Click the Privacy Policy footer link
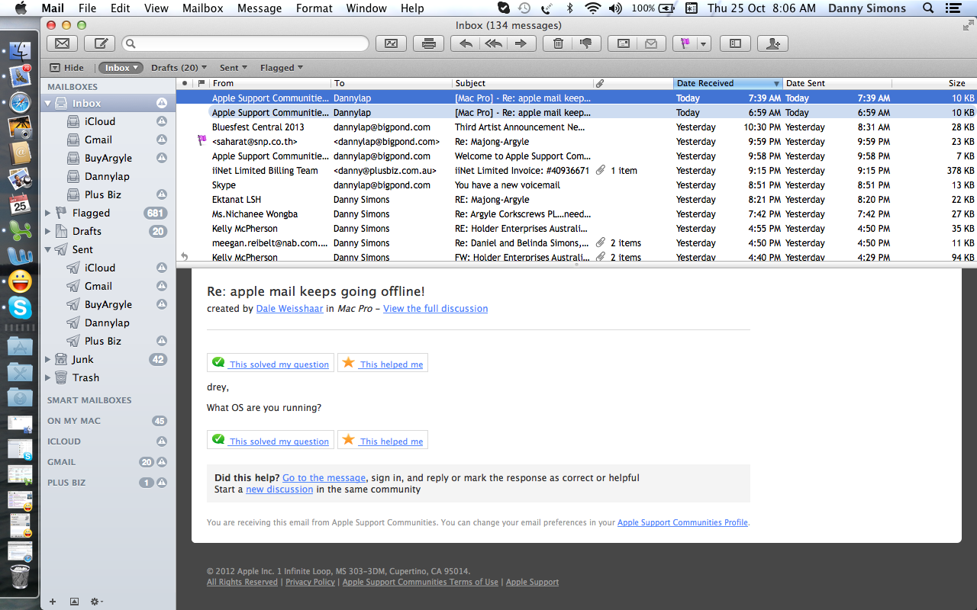This screenshot has height=610, width=977. coord(310,583)
